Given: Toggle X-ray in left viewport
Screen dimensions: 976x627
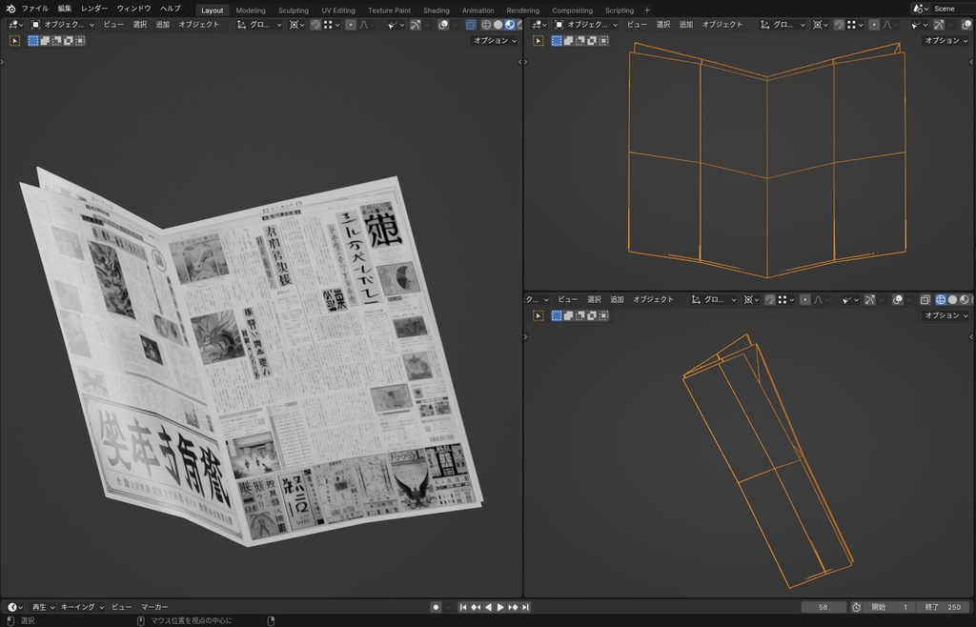Looking at the screenshot, I should 471,25.
